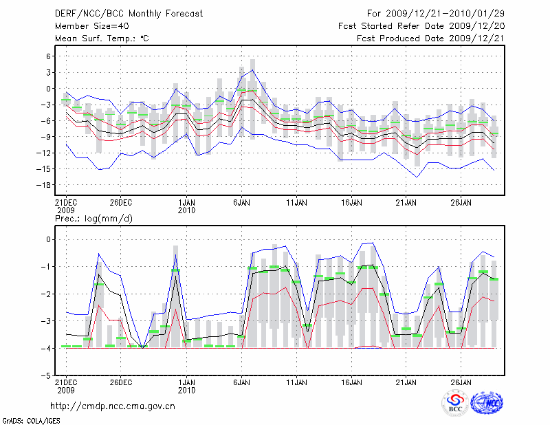Click the Member Size=40 label
This screenshot has width=550, height=425.
coord(91,26)
